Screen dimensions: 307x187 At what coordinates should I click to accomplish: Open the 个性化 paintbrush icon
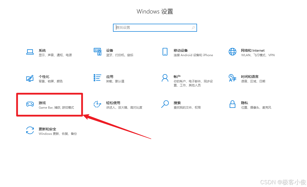click(x=30, y=78)
